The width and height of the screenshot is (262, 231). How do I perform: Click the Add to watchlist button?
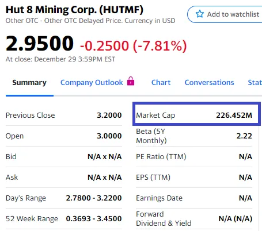(x=225, y=14)
